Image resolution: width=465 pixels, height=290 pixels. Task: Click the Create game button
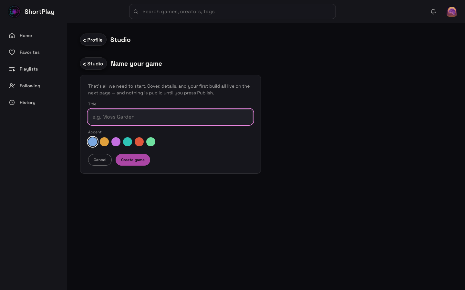pyautogui.click(x=133, y=160)
